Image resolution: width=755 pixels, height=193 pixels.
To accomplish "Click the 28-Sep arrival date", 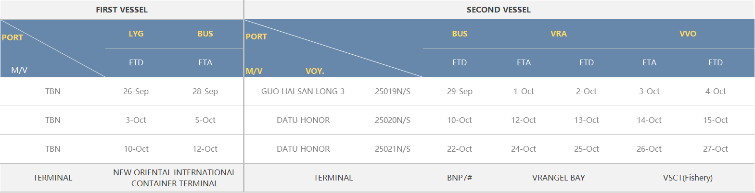I will [205, 91].
